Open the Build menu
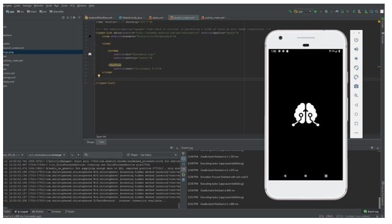The width and height of the screenshot is (392, 224). pyautogui.click(x=49, y=5)
